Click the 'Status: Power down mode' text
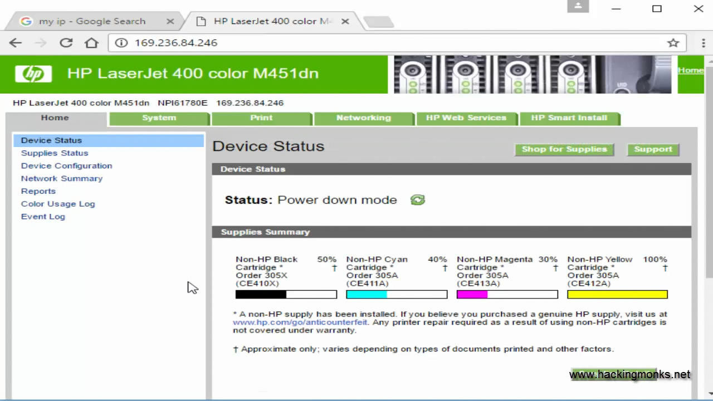The height and width of the screenshot is (401, 713). pyautogui.click(x=311, y=200)
